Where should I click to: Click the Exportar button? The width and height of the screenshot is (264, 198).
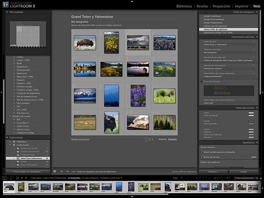[x=213, y=172]
